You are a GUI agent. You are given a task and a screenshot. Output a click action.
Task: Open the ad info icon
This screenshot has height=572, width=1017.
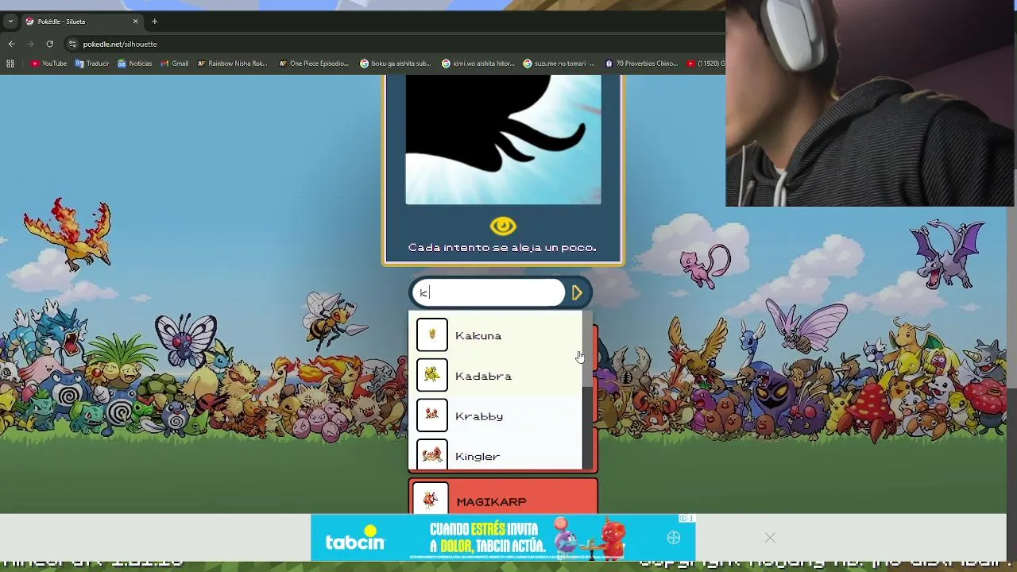(x=683, y=519)
